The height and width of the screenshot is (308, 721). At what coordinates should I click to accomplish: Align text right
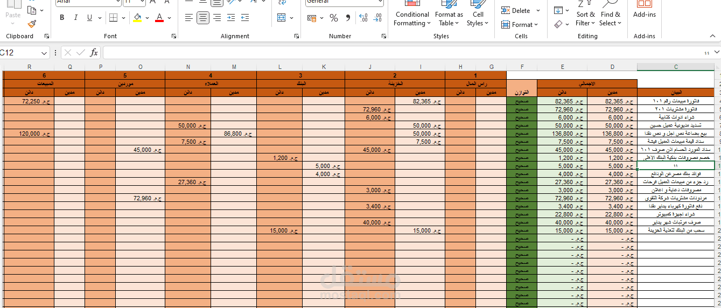(x=216, y=18)
